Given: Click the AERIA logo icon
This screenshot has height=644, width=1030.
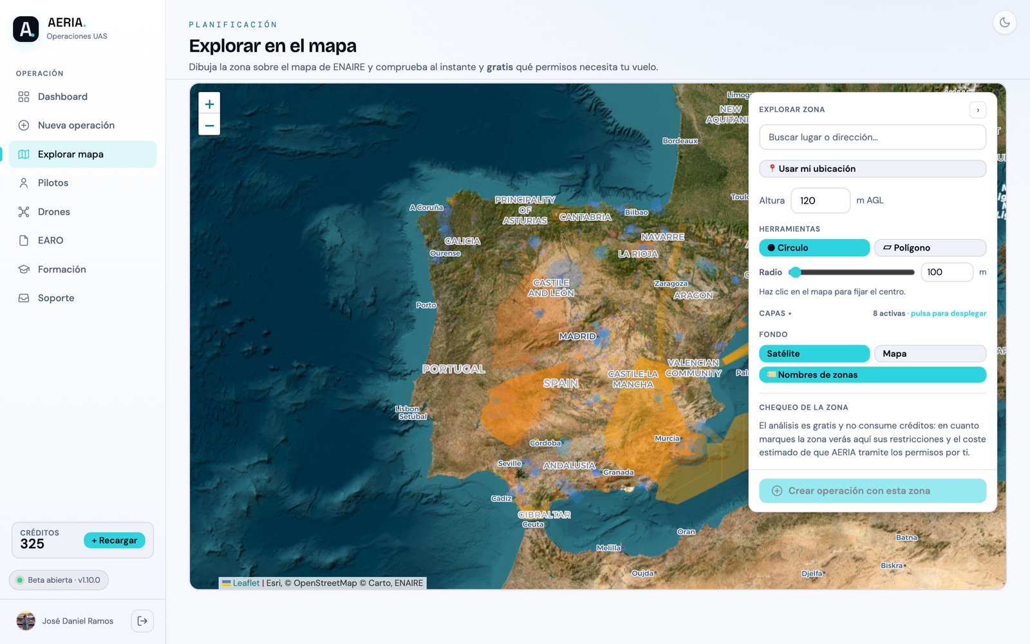Looking at the screenshot, I should click(x=26, y=29).
